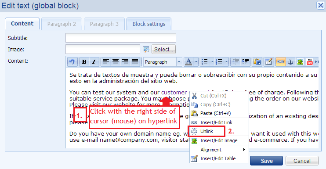326x169 pixels.
Task: Switch to the Paragraph 3 tab
Action: tap(105, 24)
